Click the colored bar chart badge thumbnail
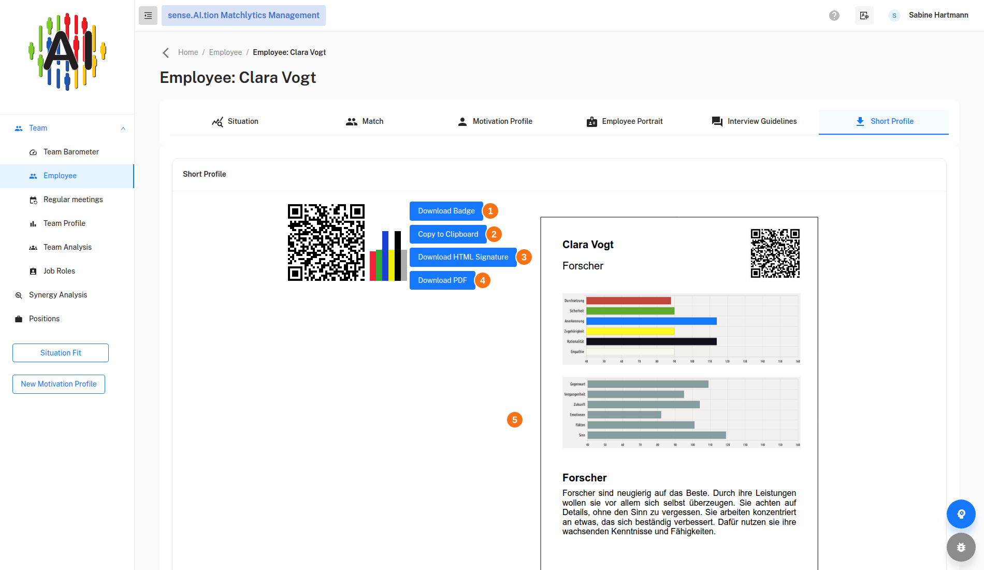 point(388,256)
